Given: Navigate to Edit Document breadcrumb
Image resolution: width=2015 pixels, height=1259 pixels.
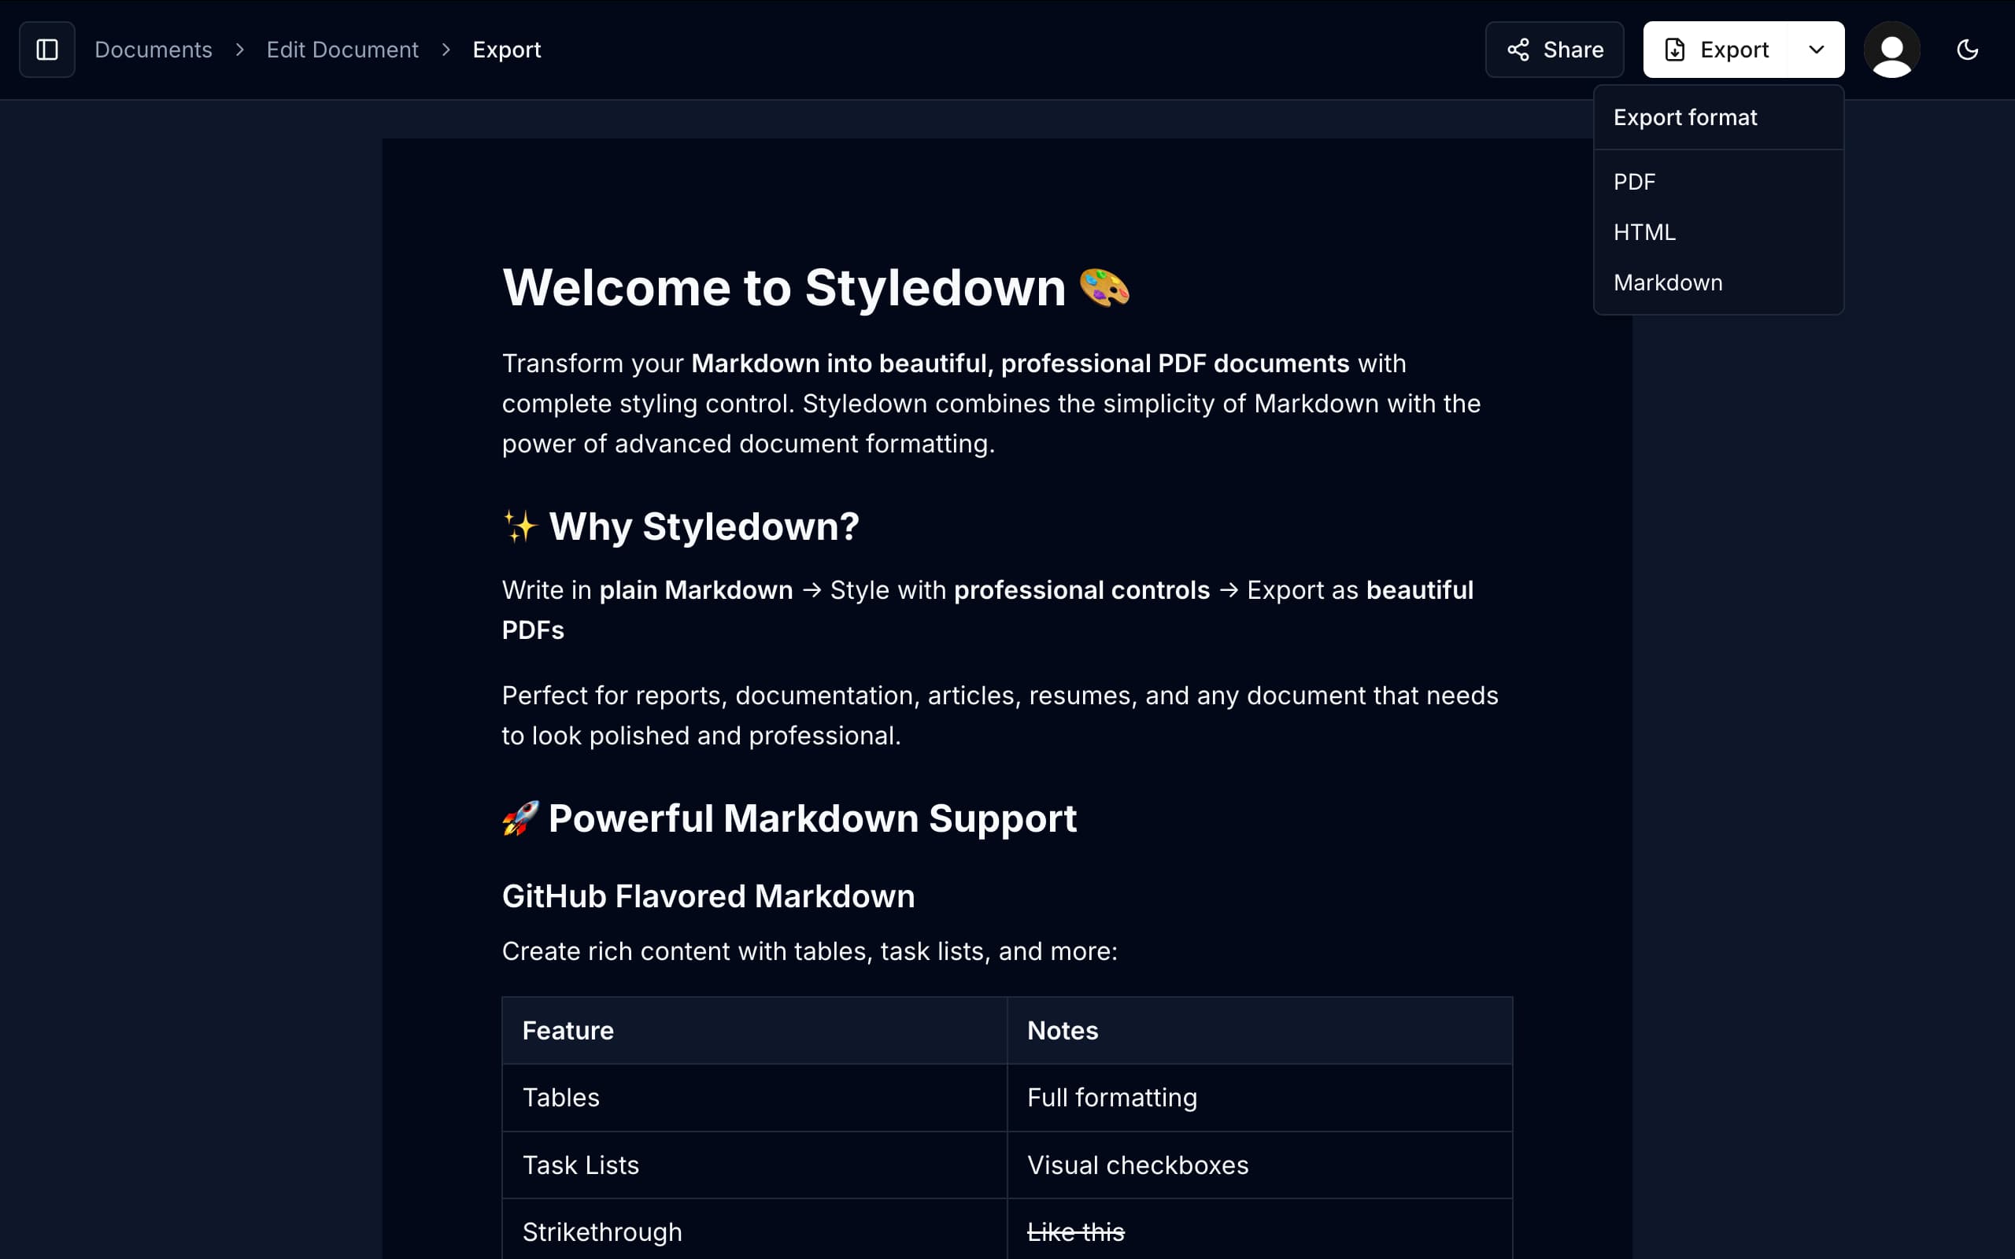Looking at the screenshot, I should click(342, 50).
